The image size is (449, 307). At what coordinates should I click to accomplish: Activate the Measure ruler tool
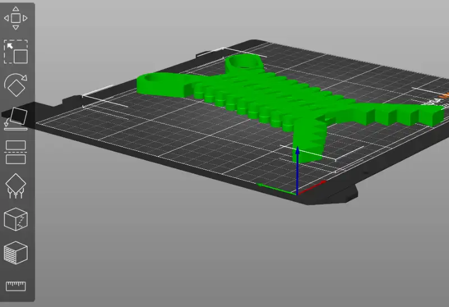pyautogui.click(x=16, y=286)
